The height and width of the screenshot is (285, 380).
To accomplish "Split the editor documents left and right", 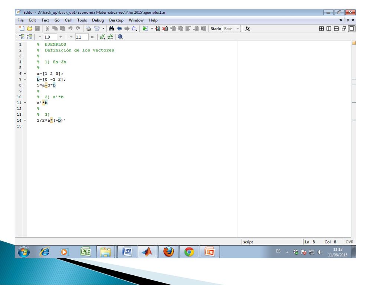I will tap(329, 28).
